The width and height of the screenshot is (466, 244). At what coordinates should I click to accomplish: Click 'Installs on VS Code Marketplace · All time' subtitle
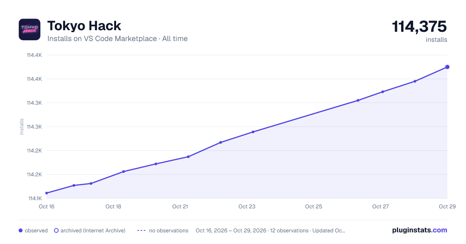tap(117, 39)
